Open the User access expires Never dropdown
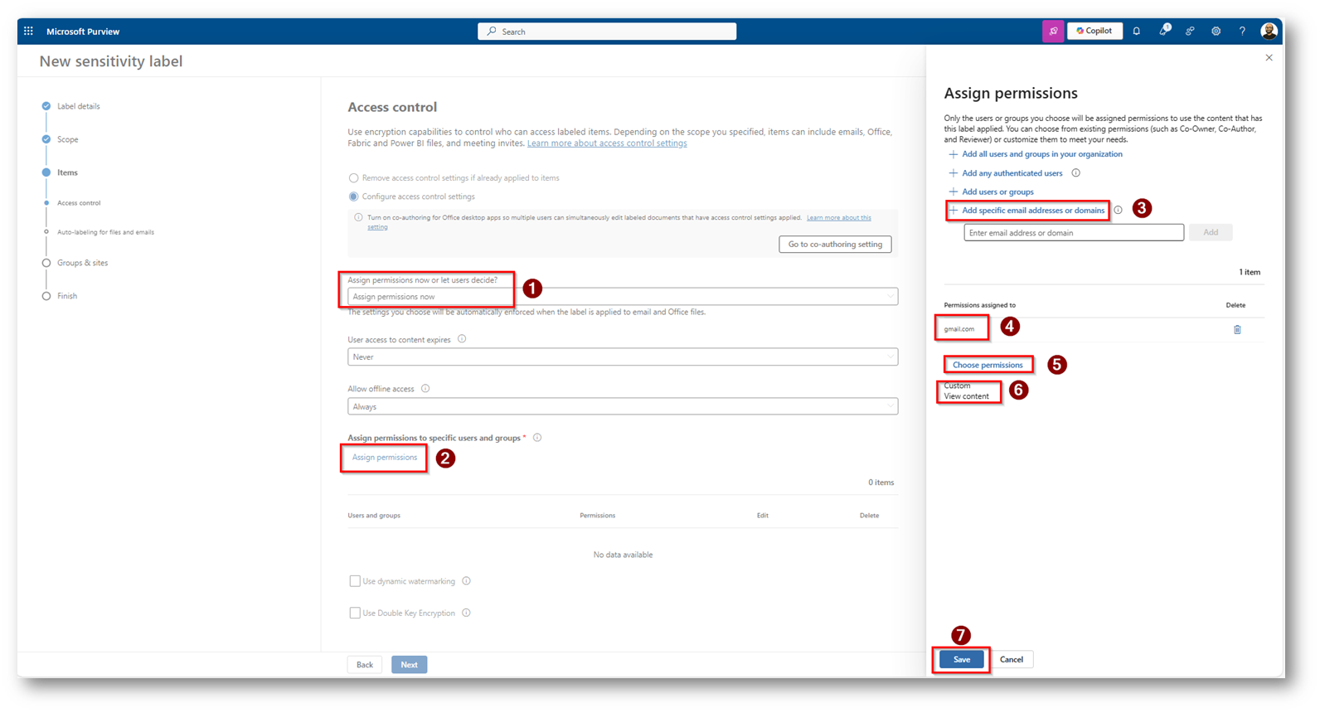Image resolution: width=1320 pixels, height=713 pixels. click(623, 357)
